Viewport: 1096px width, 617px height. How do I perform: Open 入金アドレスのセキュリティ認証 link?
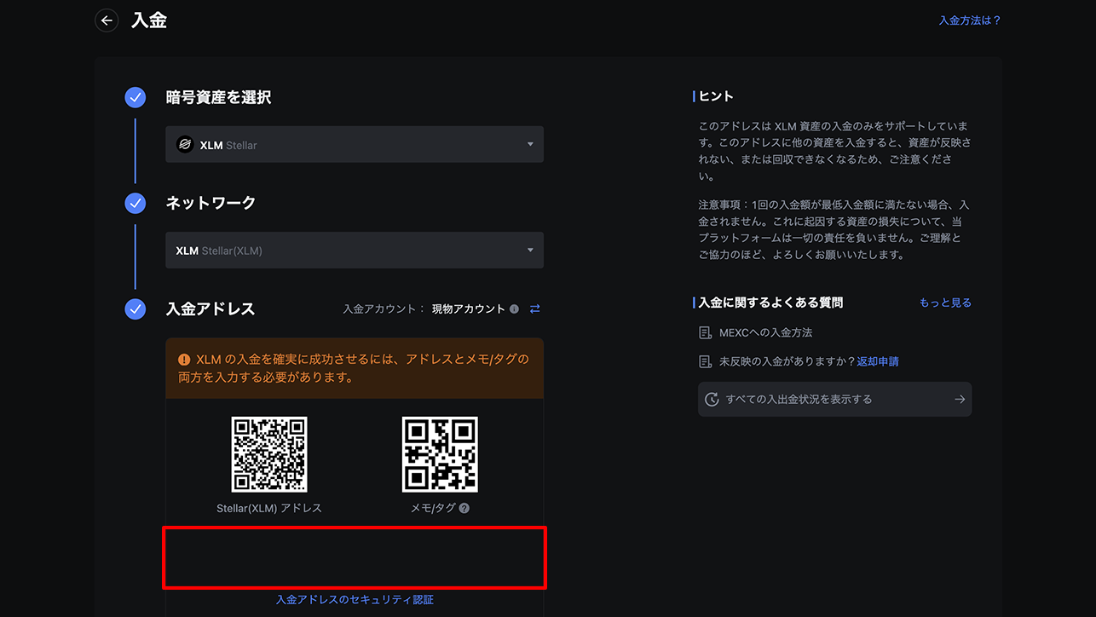pyautogui.click(x=355, y=600)
